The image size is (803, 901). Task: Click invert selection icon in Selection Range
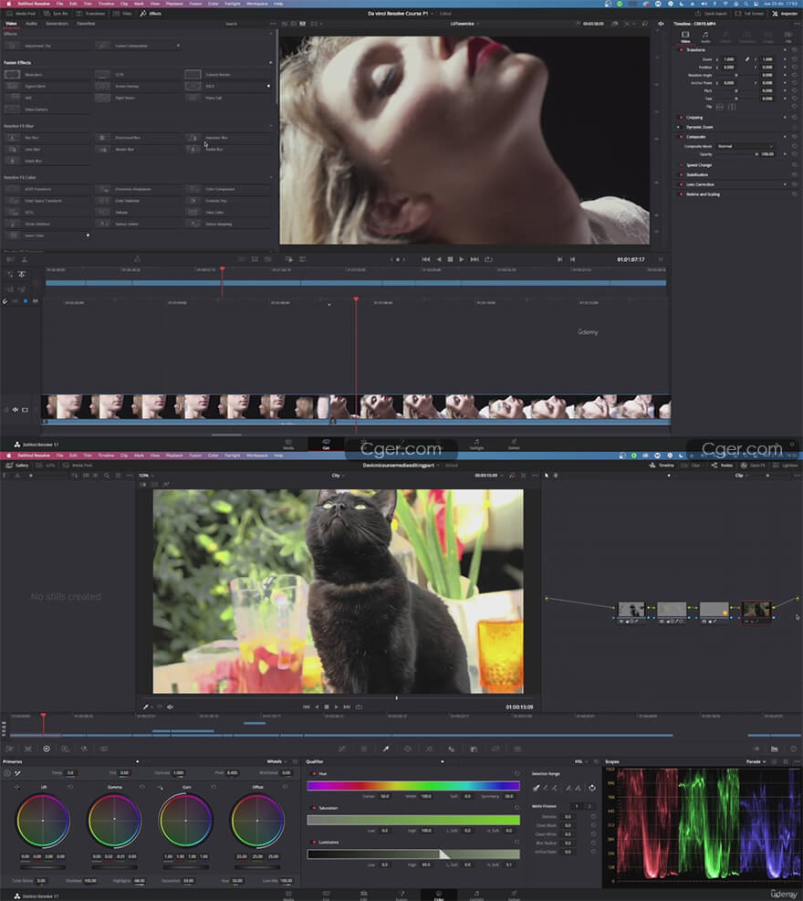tap(592, 788)
